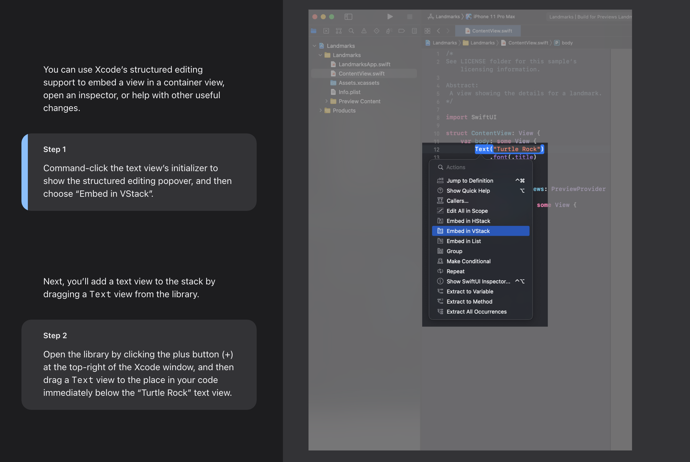The image size is (690, 462).
Task: Open the Report navigator icon
Action: point(414,31)
